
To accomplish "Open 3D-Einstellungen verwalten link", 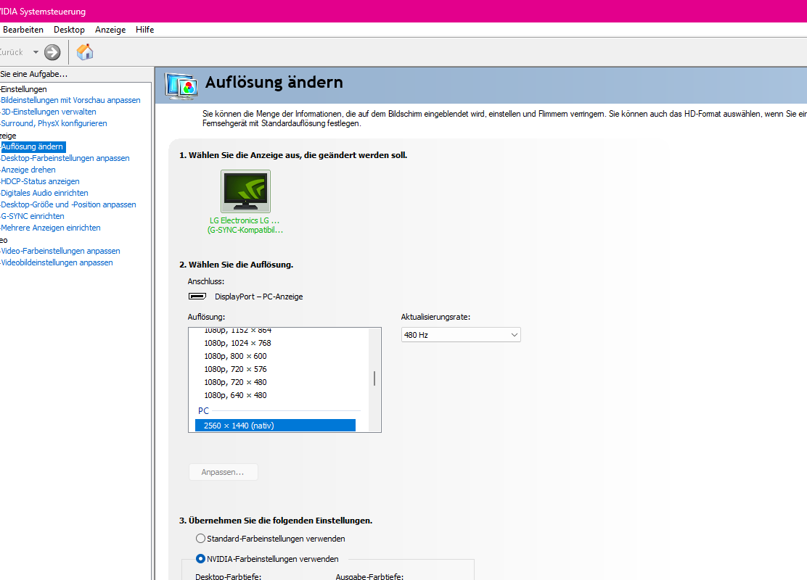I will pyautogui.click(x=49, y=112).
